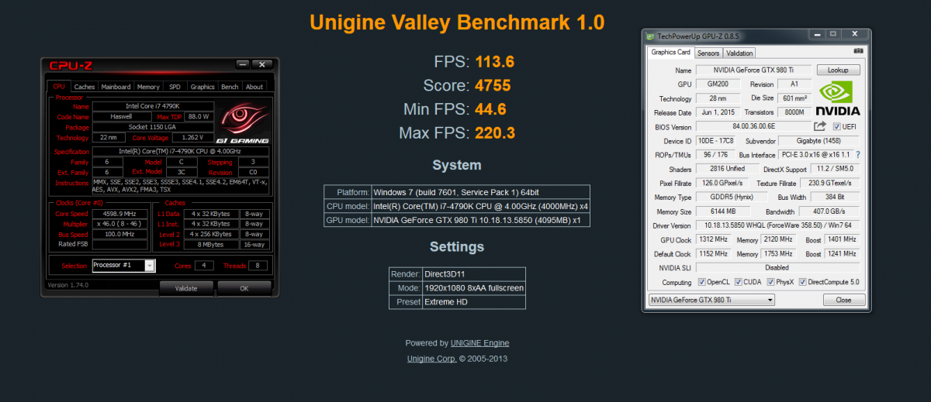Toggle the CUDA checkbox
Image resolution: width=931 pixels, height=402 pixels.
738,282
